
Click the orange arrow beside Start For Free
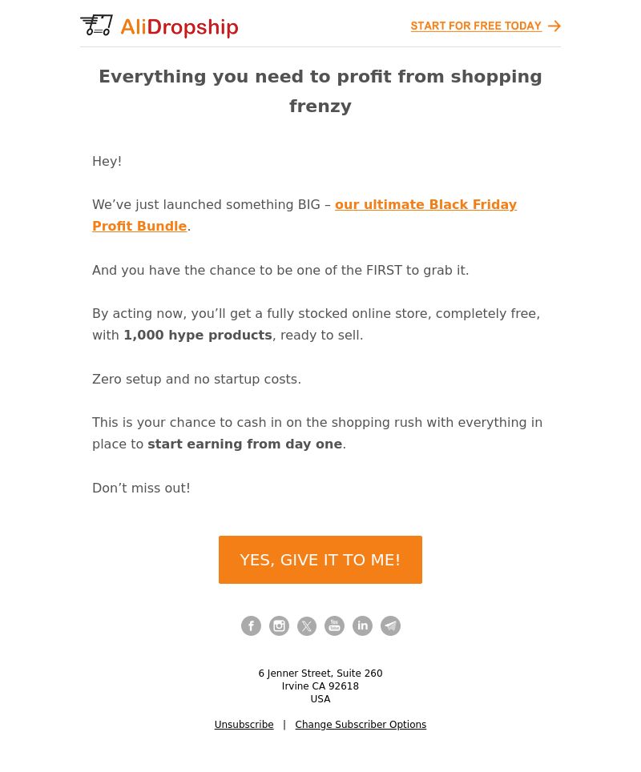point(554,26)
